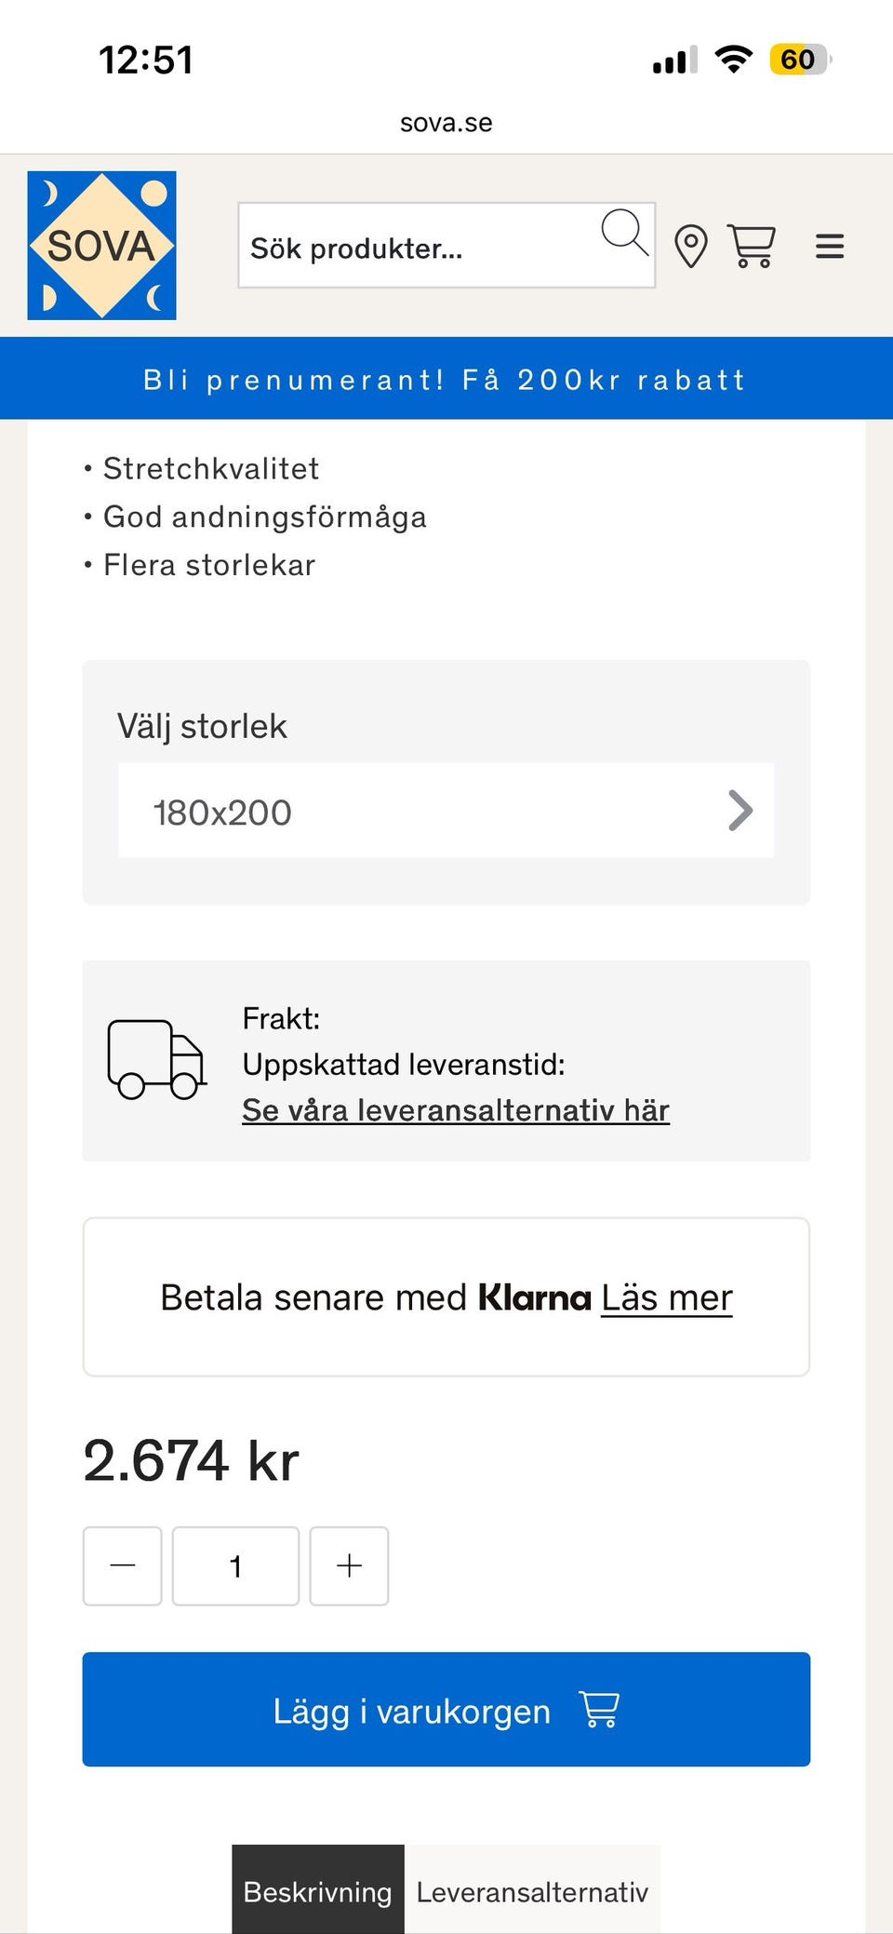Click the quantity input field
893x1934 pixels.
[x=235, y=1566]
